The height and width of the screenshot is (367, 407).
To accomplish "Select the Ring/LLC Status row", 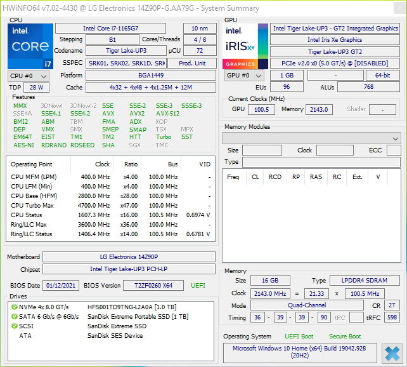I will point(110,234).
